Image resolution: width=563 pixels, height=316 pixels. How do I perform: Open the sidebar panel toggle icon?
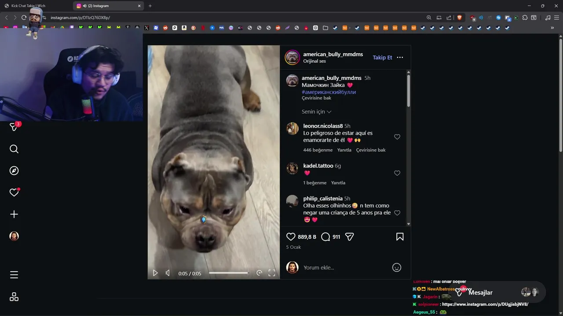(534, 18)
